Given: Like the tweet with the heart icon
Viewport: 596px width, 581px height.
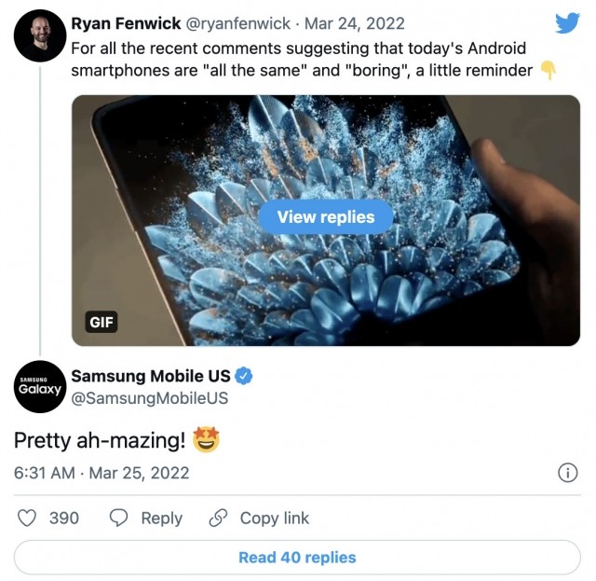Looking at the screenshot, I should pyautogui.click(x=28, y=518).
